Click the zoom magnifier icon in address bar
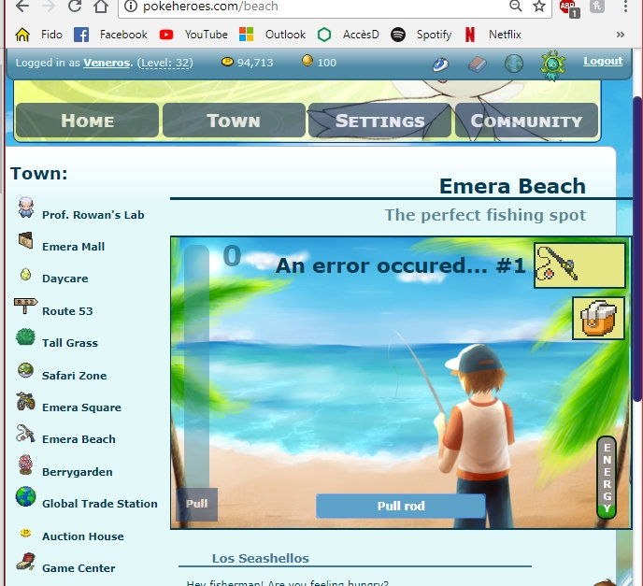 (516, 6)
